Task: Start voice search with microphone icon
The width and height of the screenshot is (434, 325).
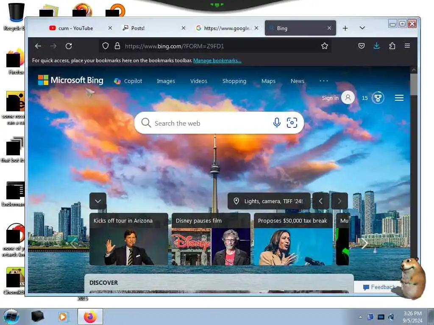Action: click(276, 123)
